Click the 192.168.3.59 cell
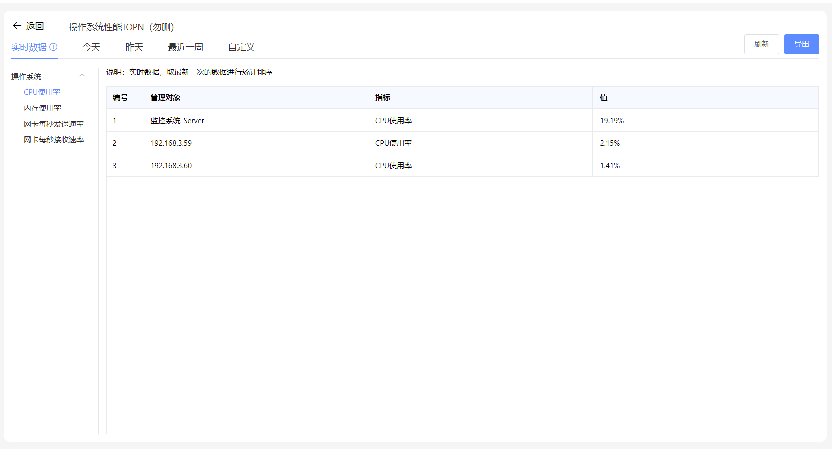The image size is (832, 453). click(x=256, y=143)
